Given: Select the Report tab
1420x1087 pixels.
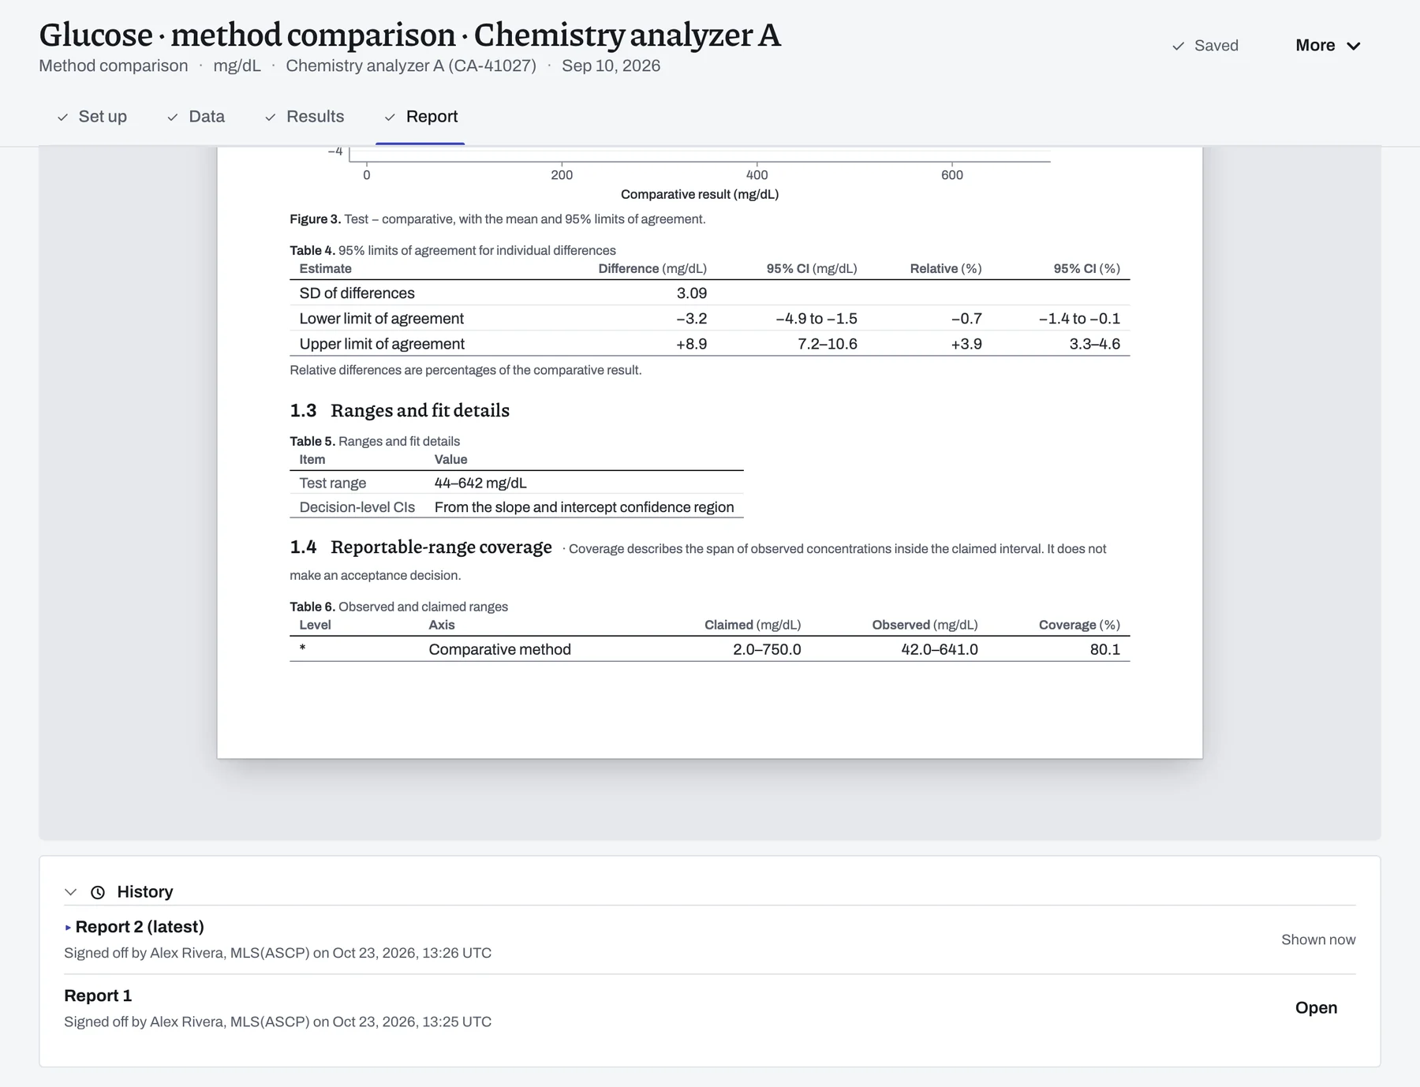Looking at the screenshot, I should (x=420, y=117).
